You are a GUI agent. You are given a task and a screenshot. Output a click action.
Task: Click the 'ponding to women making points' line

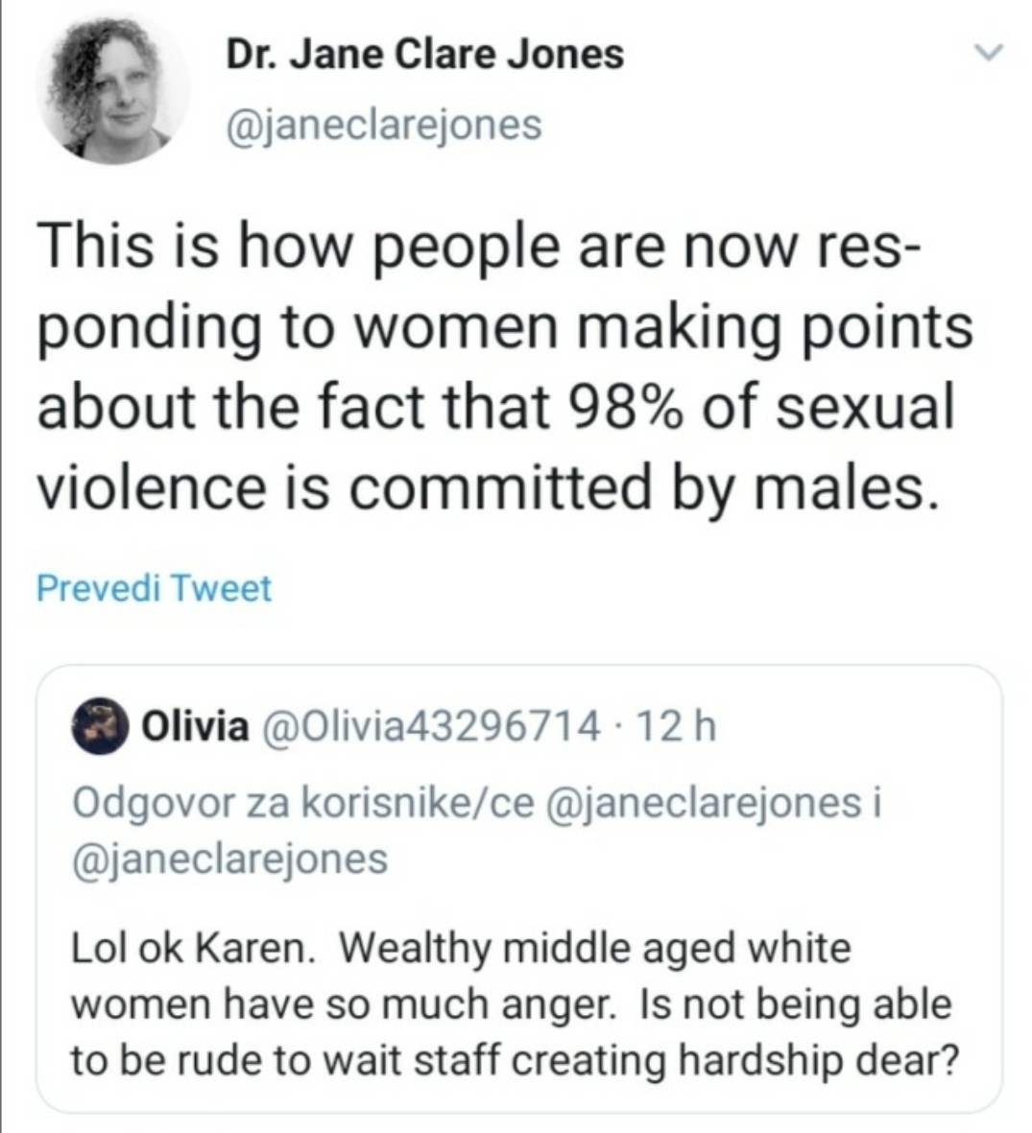coord(504,327)
